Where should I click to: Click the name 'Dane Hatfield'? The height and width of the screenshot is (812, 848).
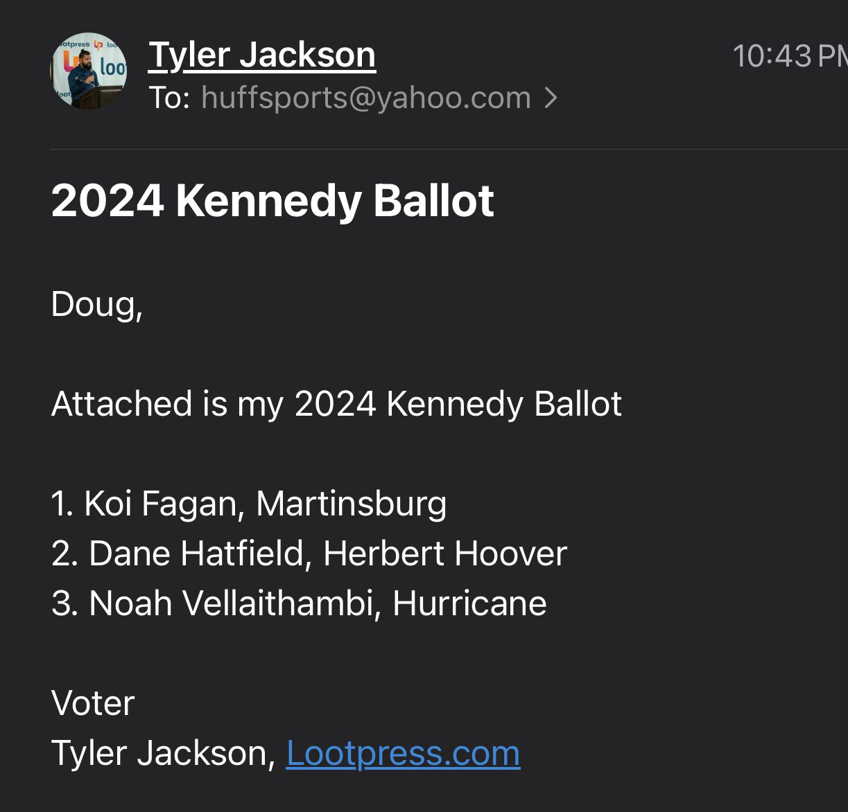point(196,554)
